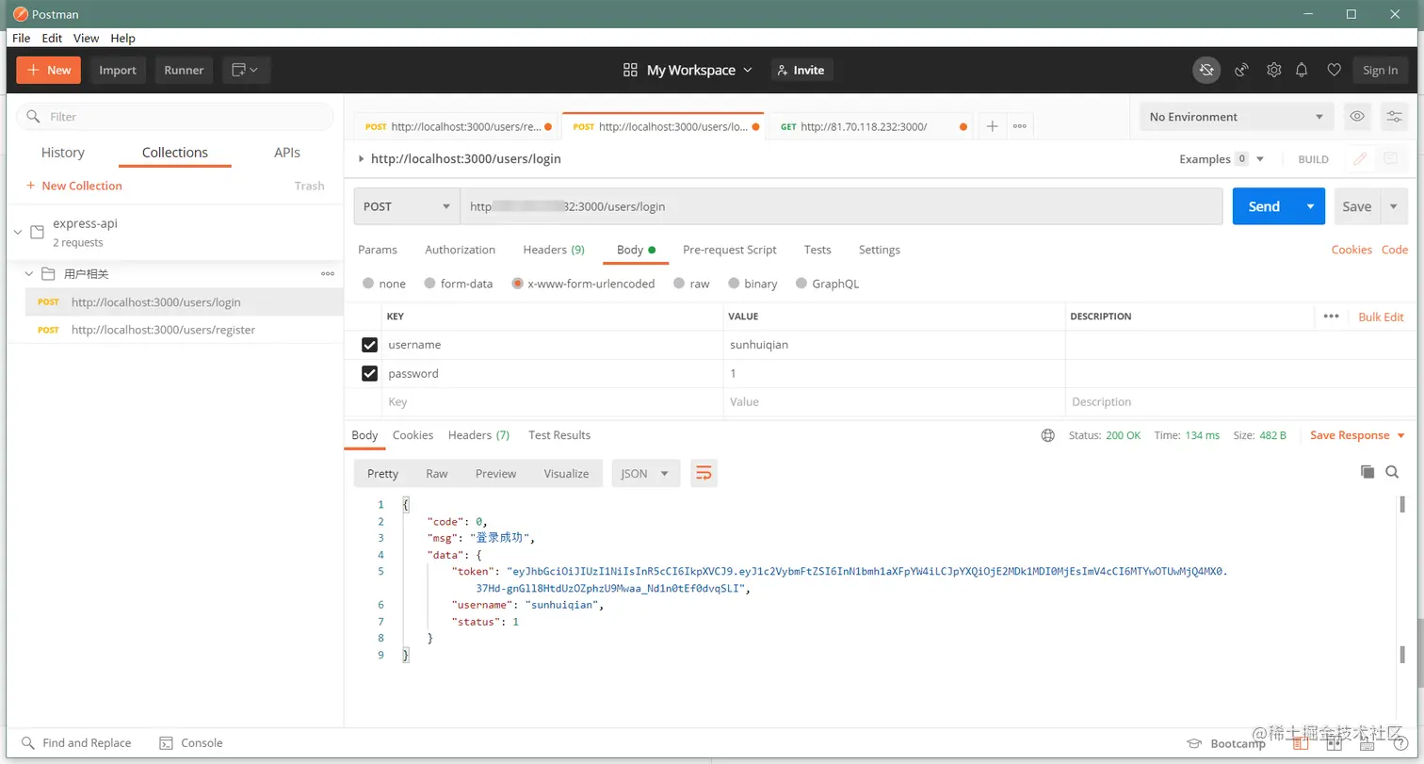Viewport: 1424px width, 764px height.
Task: Click the blue Send button
Action: click(1264, 206)
